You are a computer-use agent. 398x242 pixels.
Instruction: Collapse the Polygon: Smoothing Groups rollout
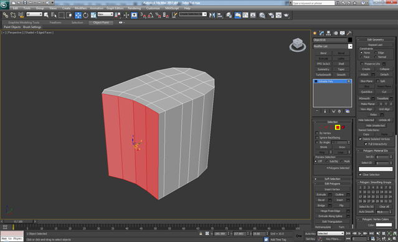[375, 182]
